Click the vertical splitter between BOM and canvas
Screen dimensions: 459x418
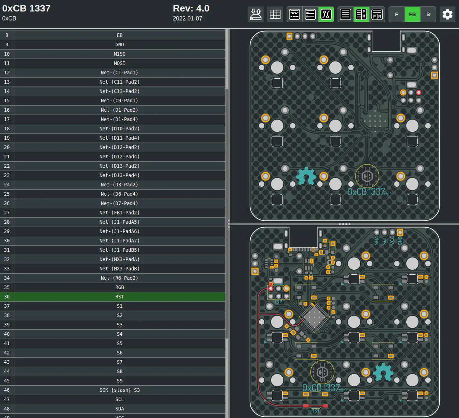[229, 224]
